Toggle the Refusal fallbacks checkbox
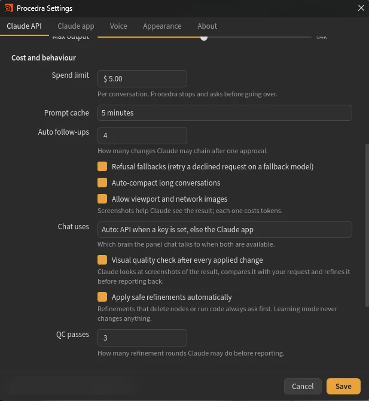 tap(102, 166)
